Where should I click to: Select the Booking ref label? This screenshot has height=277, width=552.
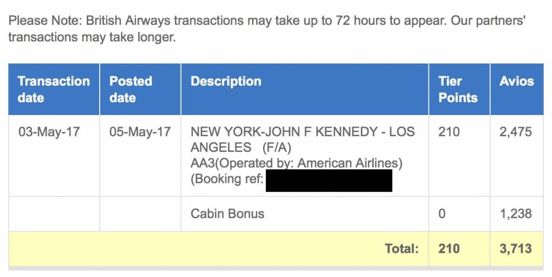click(x=227, y=179)
